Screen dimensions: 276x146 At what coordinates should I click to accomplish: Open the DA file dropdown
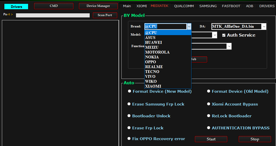point(264,26)
